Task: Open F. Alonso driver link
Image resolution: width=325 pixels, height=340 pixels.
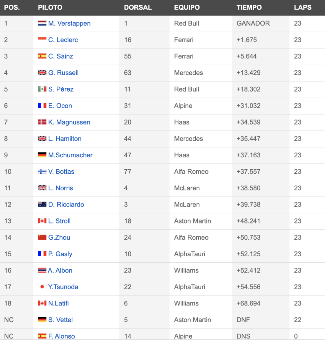Action: point(61,336)
